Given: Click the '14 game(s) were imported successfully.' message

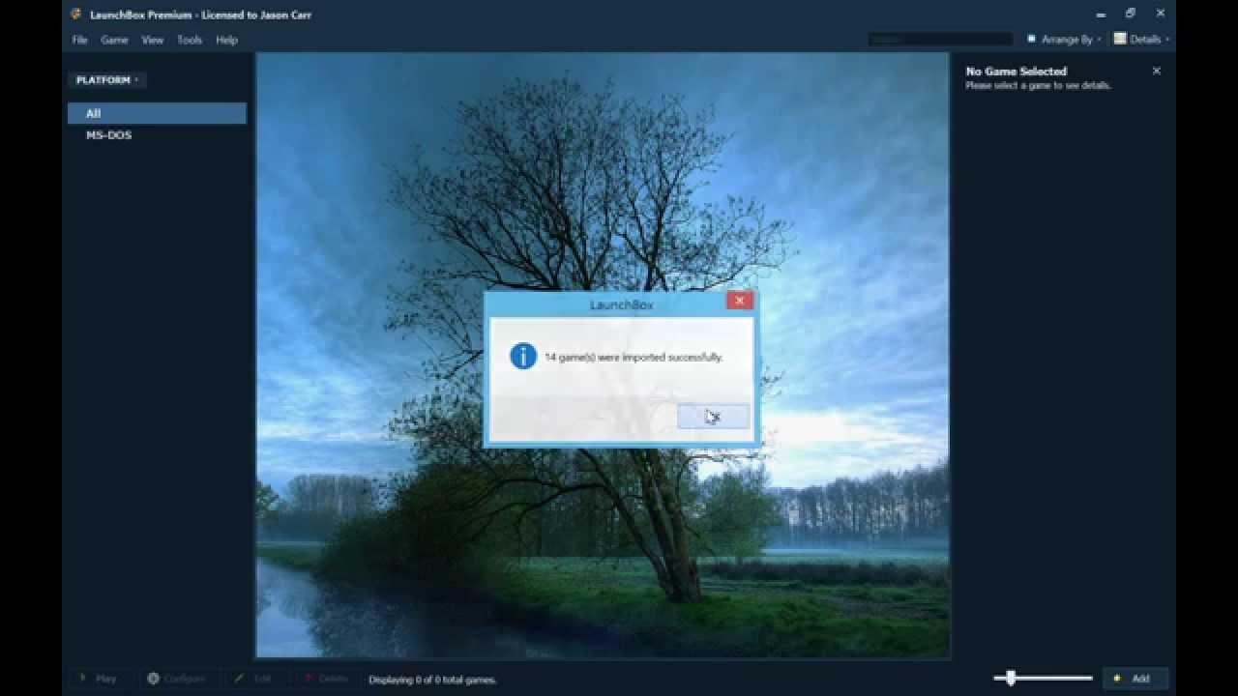Looking at the screenshot, I should point(634,357).
